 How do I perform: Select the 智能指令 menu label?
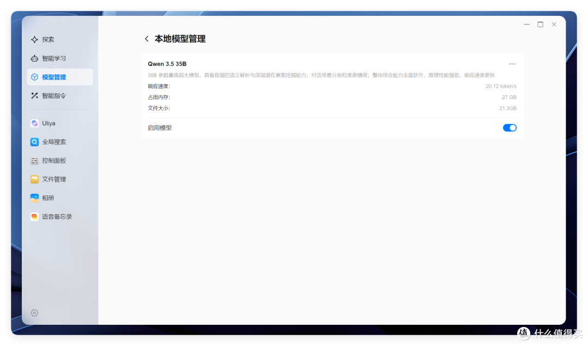click(54, 96)
